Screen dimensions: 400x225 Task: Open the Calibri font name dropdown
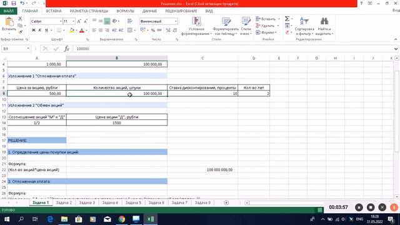coord(61,21)
